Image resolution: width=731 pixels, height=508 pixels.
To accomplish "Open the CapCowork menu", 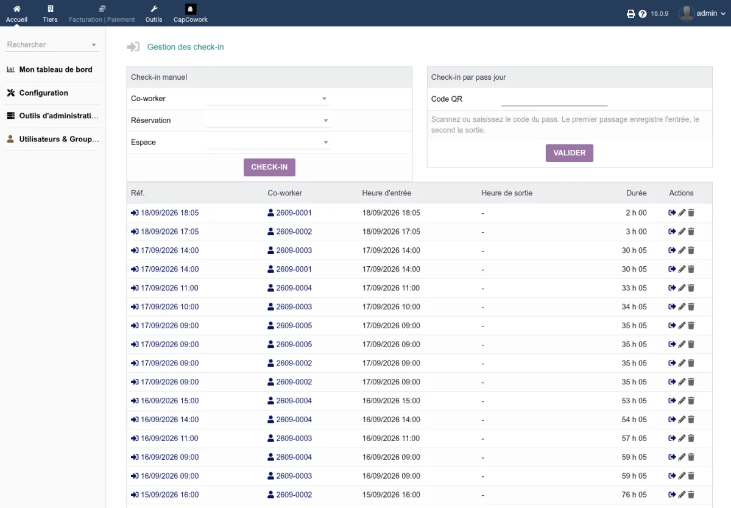I will [191, 13].
